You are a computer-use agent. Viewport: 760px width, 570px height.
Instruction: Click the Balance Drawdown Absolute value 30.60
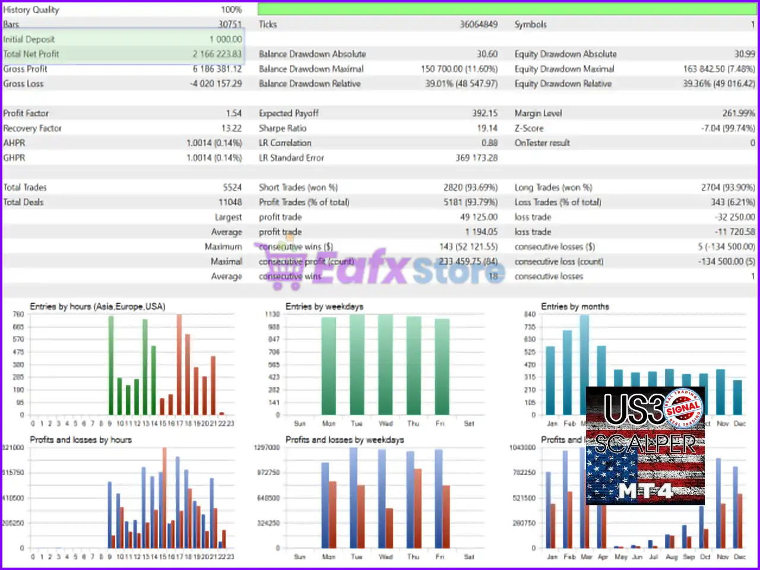pos(487,54)
